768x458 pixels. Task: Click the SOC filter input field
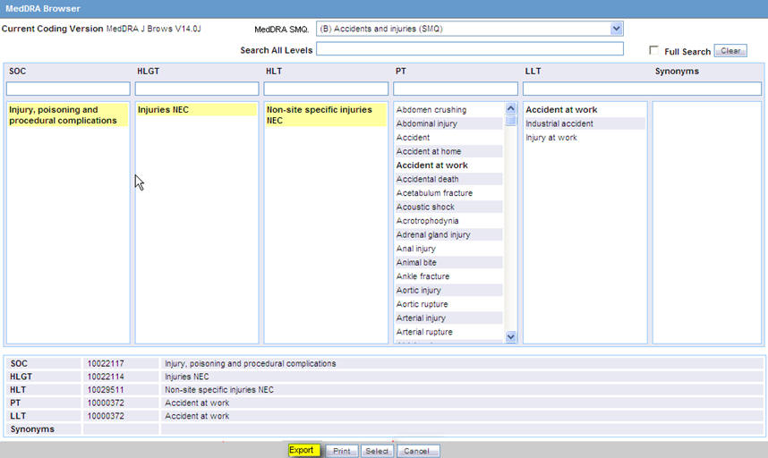pyautogui.click(x=68, y=89)
